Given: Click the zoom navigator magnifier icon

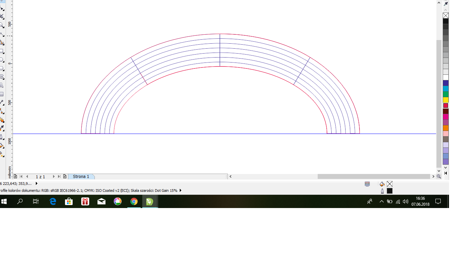Looking at the screenshot, I should (439, 177).
